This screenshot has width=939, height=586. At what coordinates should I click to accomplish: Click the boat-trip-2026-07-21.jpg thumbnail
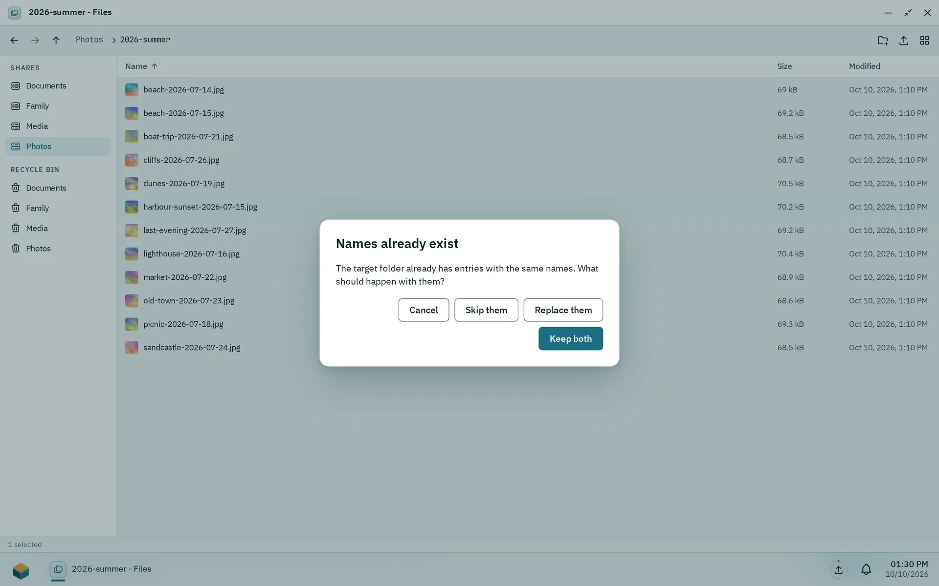point(132,137)
